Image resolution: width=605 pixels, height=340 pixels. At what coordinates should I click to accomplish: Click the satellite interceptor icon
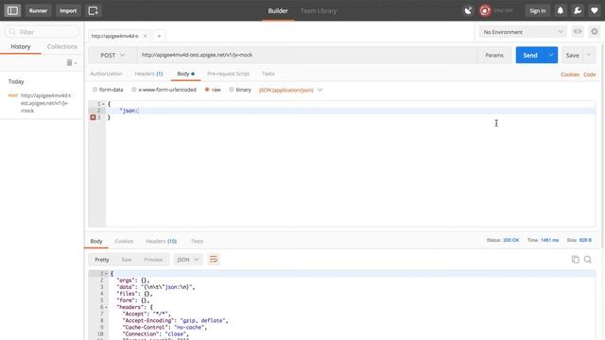468,10
